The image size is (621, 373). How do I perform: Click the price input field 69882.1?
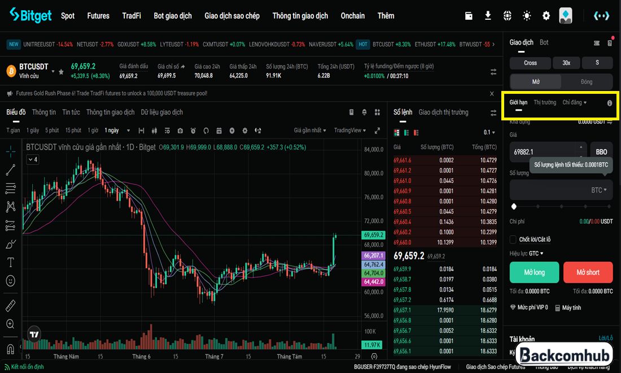click(543, 152)
